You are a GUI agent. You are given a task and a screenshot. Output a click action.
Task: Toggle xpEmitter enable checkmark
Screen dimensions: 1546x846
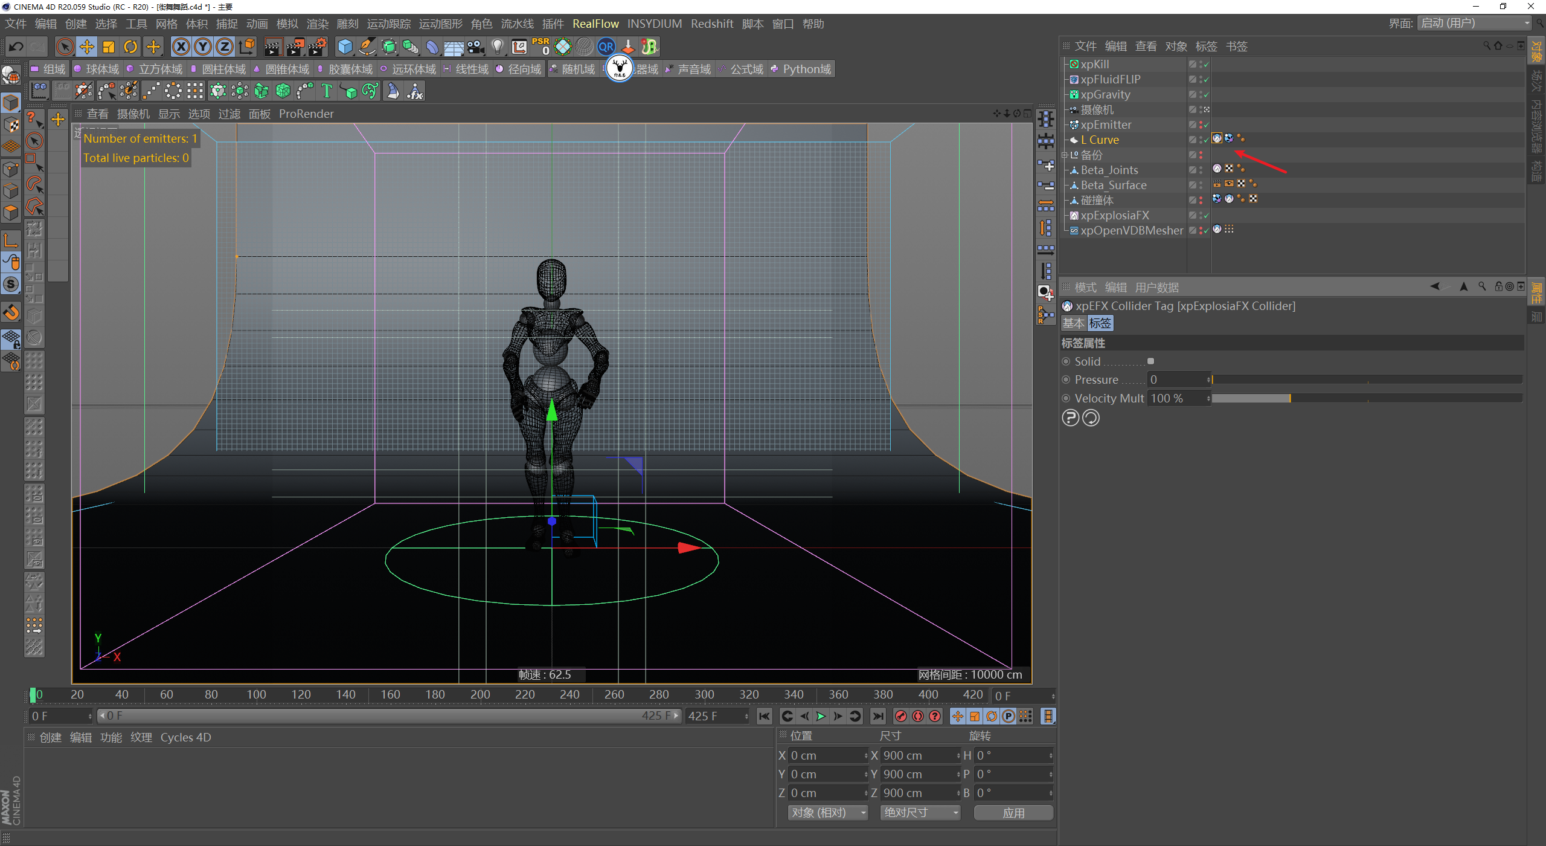1206,125
